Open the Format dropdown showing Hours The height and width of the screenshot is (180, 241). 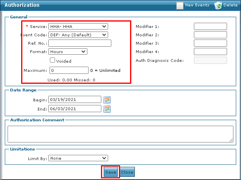pos(67,51)
